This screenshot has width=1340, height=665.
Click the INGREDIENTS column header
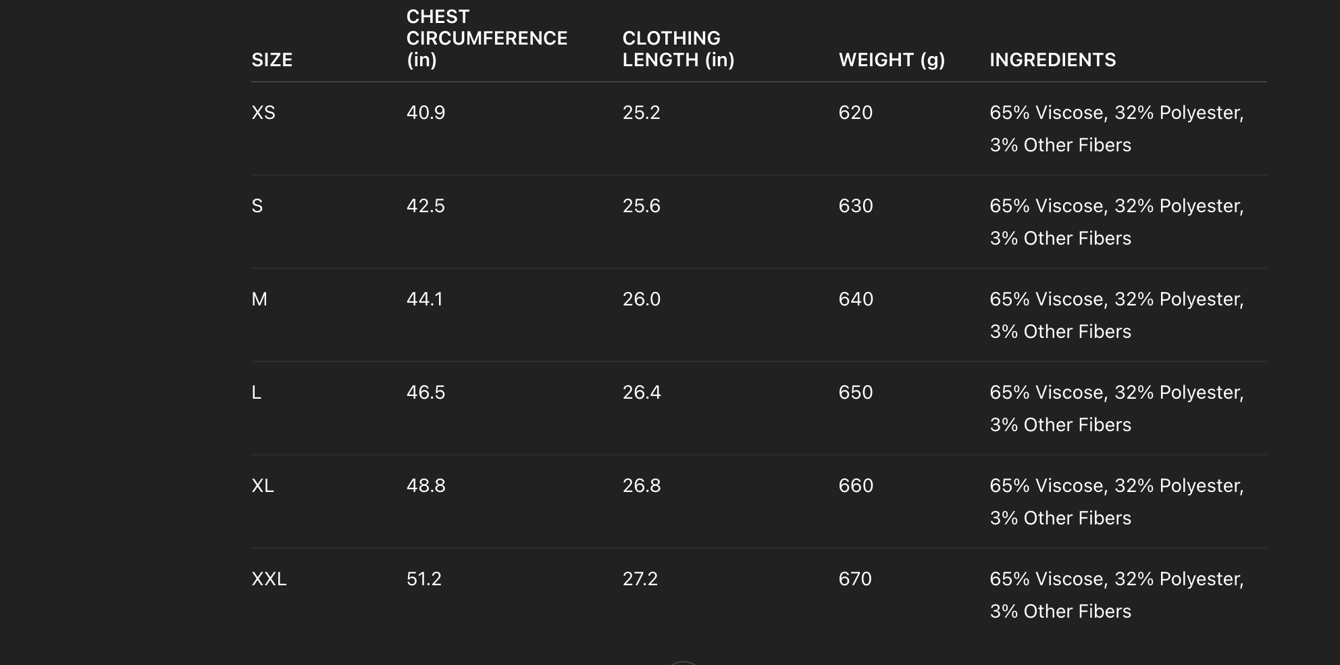(1052, 60)
